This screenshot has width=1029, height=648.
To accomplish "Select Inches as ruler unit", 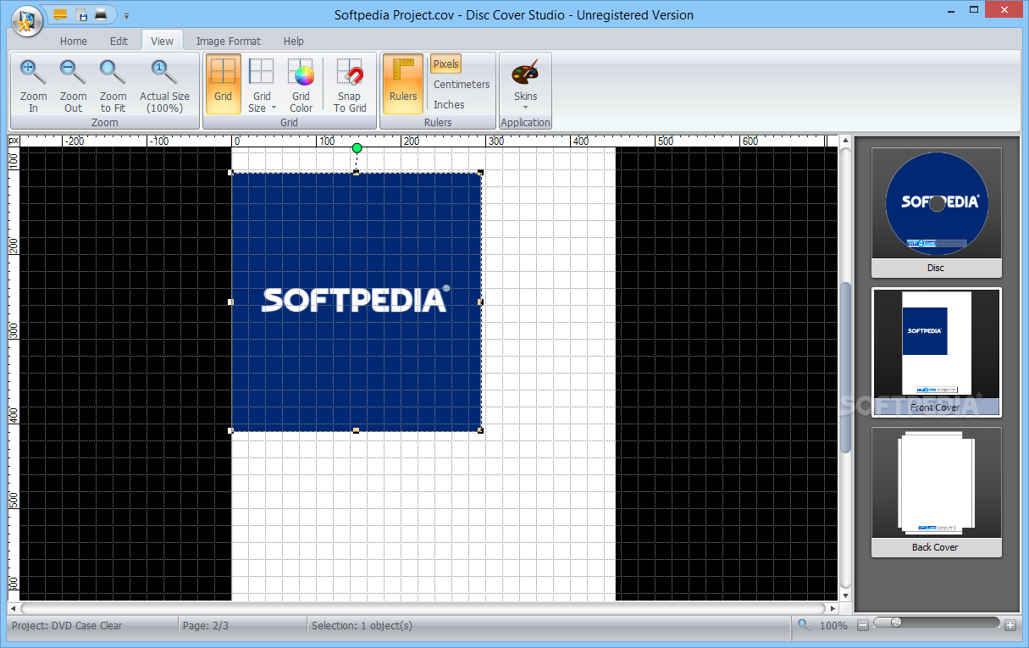I will [449, 105].
